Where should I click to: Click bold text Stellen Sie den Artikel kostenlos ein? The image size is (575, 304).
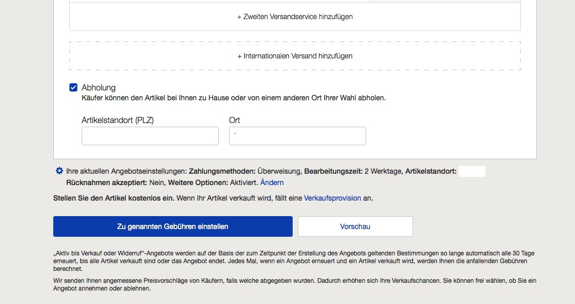pos(114,198)
